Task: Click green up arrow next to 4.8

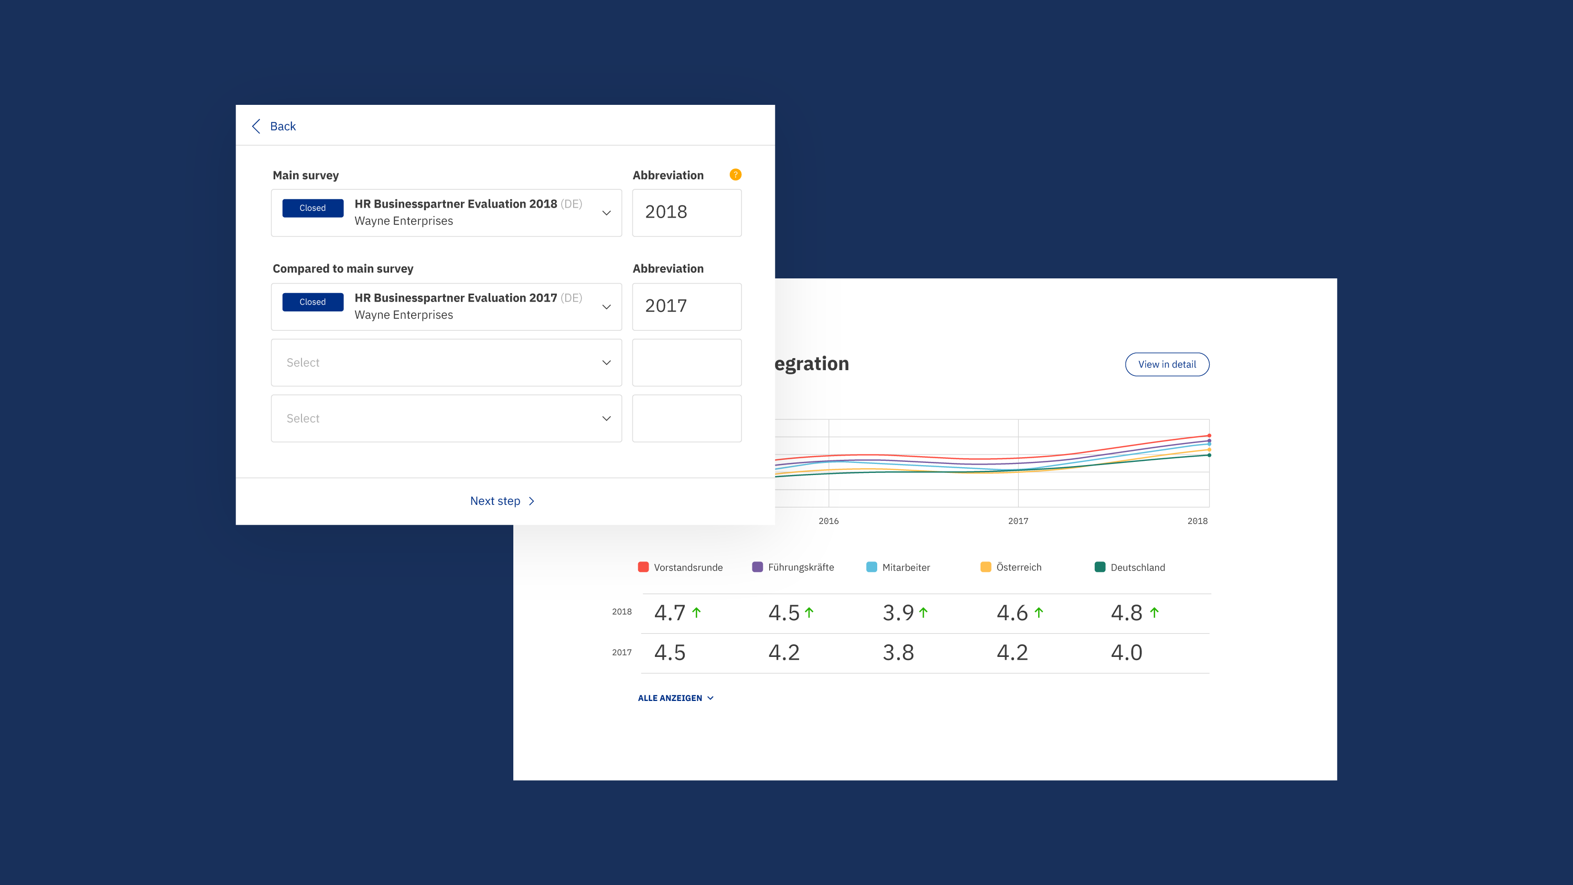Action: (1154, 612)
